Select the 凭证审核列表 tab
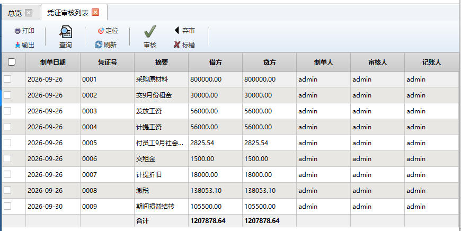Screen dimensions: 461x231 (x=68, y=13)
